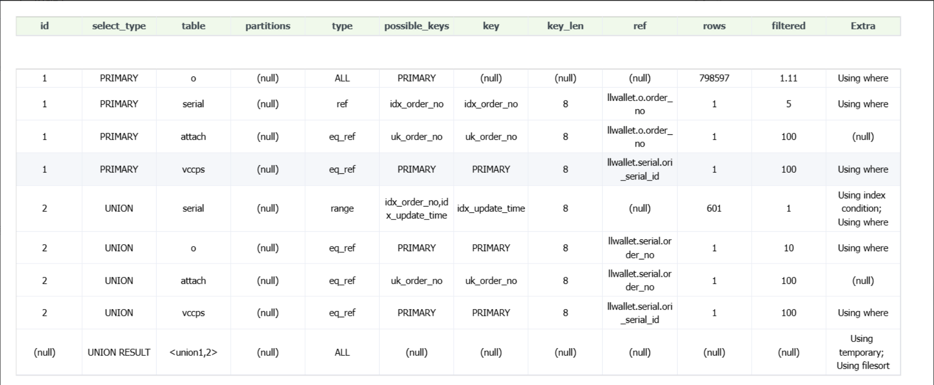The height and width of the screenshot is (385, 934).
Task: Select the 'type' column header
Action: point(342,26)
